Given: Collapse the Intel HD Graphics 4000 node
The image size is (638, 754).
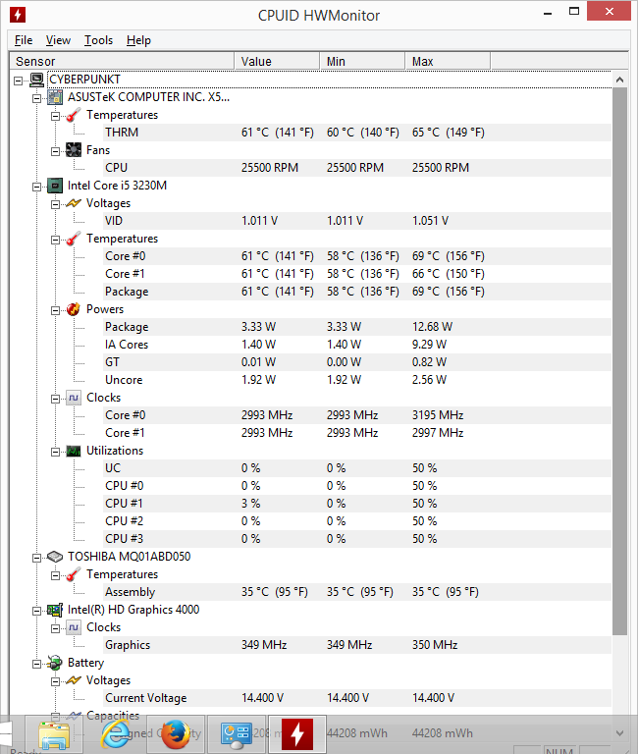Looking at the screenshot, I should [x=37, y=611].
